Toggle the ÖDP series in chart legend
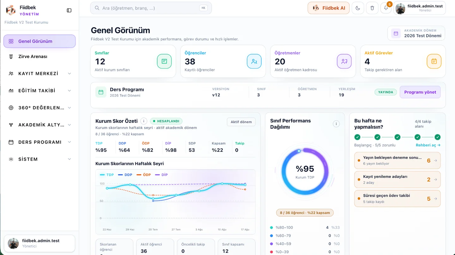Image resolution: width=455 pixels, height=255 pixels. [144, 175]
